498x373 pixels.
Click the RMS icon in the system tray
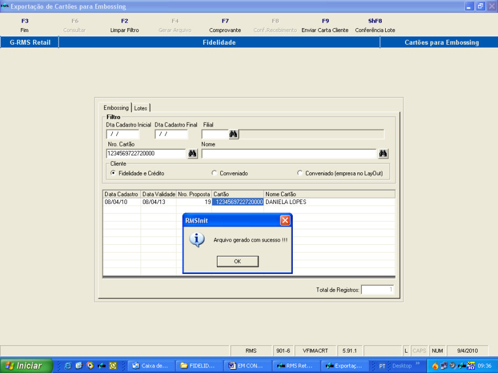[461, 366]
